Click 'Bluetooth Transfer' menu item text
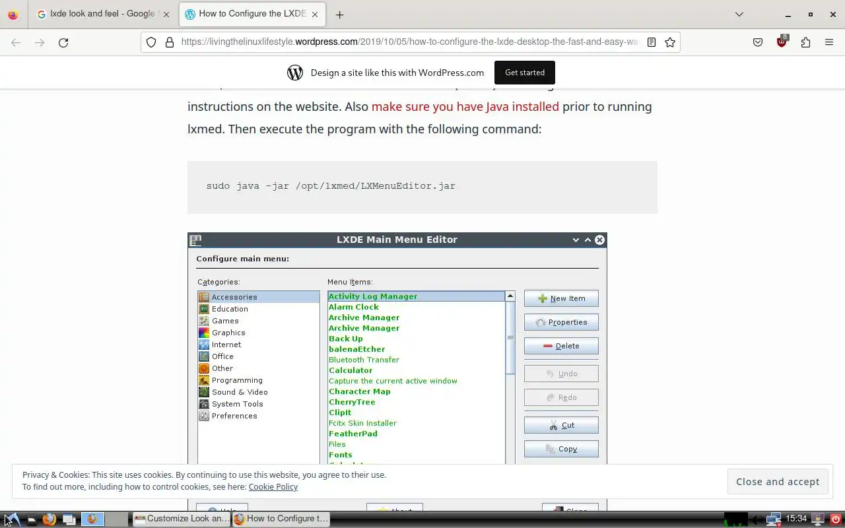Image resolution: width=845 pixels, height=528 pixels. click(x=364, y=360)
